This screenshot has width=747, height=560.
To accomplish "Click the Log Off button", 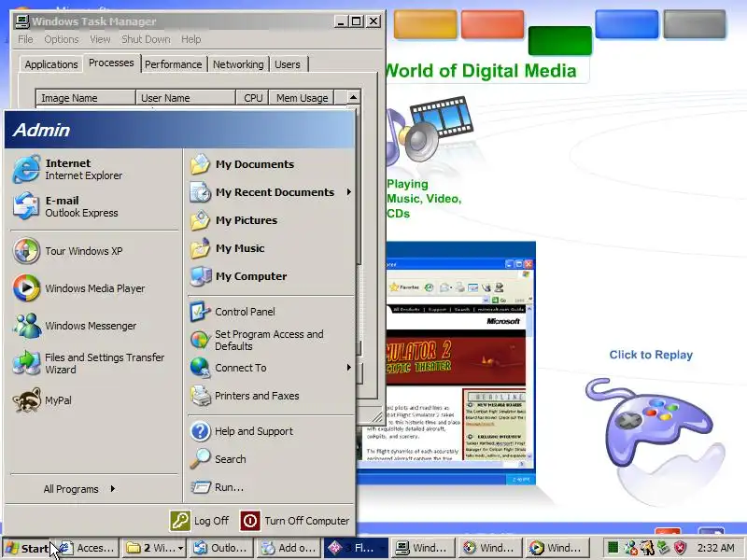I will (200, 521).
